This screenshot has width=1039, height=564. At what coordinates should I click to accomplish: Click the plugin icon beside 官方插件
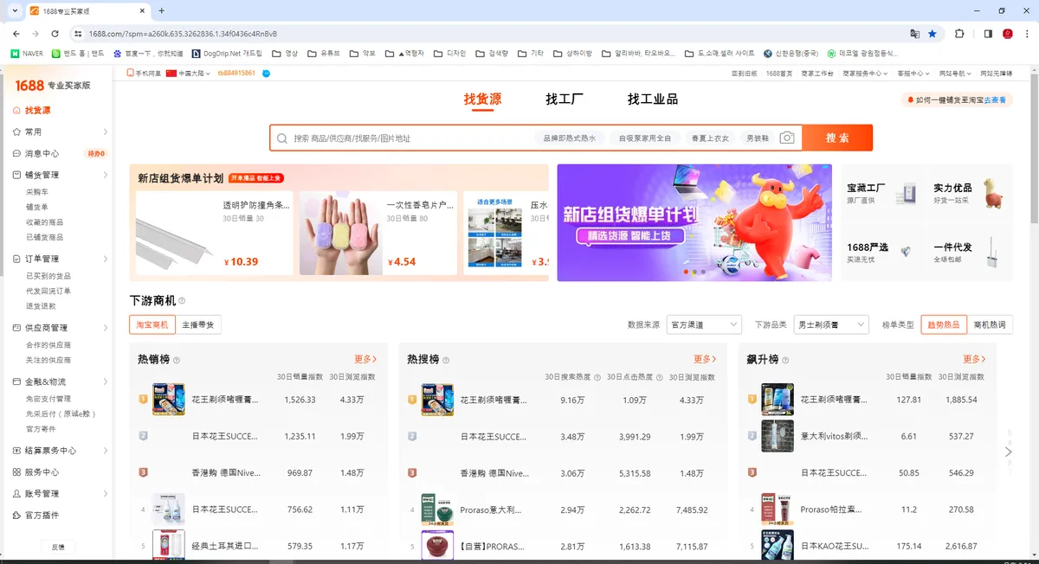[x=17, y=516]
